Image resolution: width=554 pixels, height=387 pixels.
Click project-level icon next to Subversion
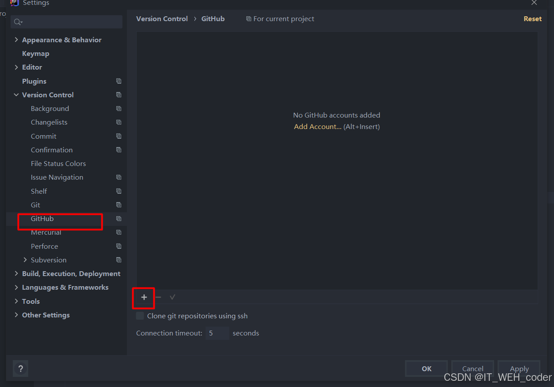[119, 260]
